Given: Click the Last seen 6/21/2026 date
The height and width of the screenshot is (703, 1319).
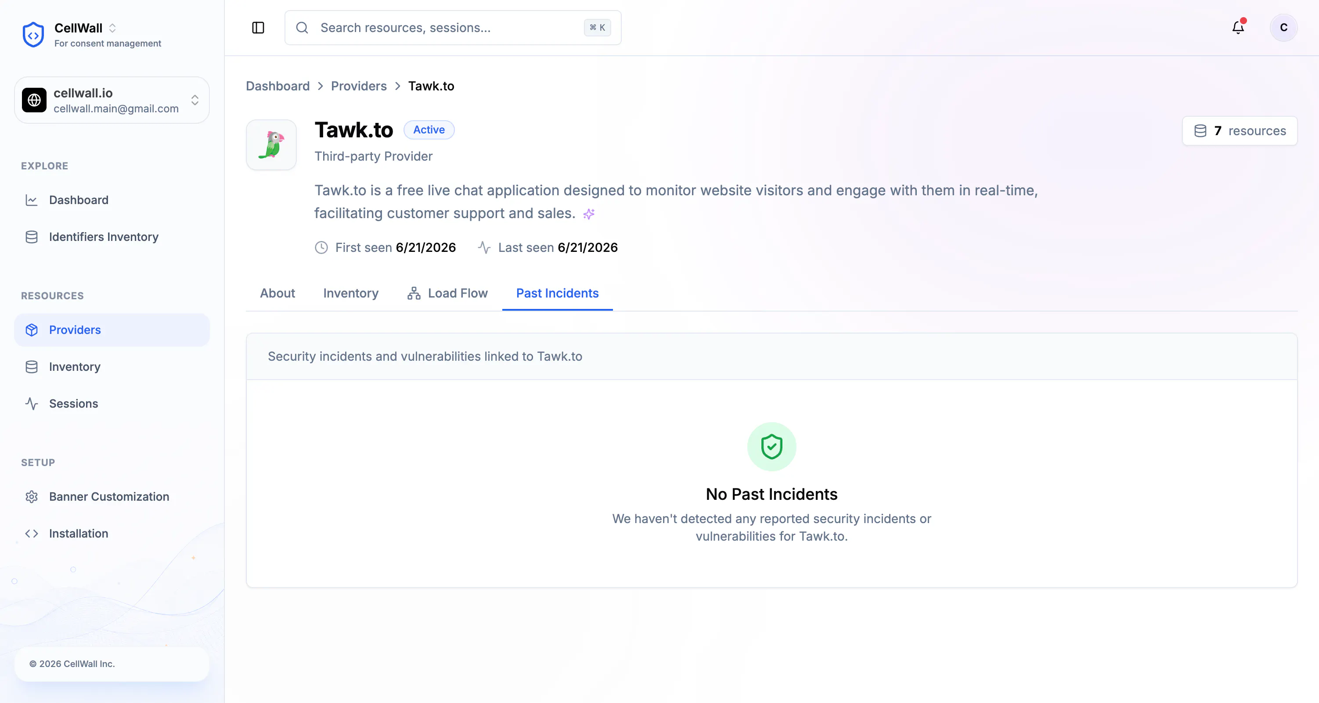Looking at the screenshot, I should [x=587, y=247].
